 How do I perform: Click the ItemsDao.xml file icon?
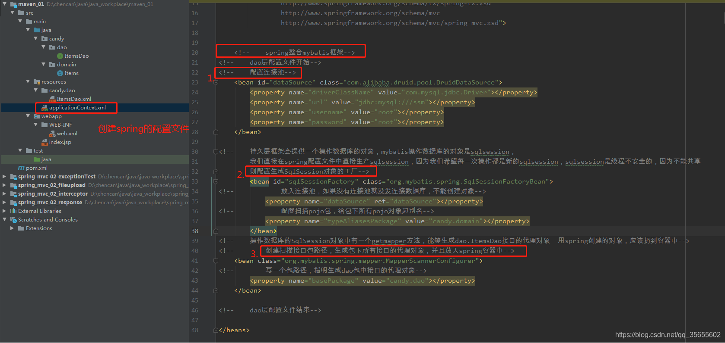(x=52, y=99)
